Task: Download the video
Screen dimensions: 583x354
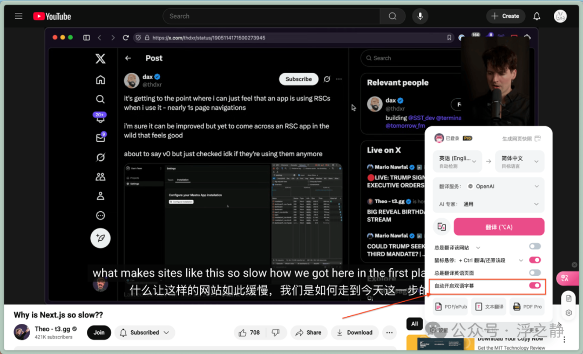Action: click(355, 332)
